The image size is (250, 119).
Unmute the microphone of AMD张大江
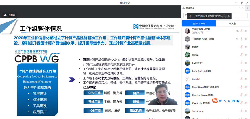(x=242, y=63)
